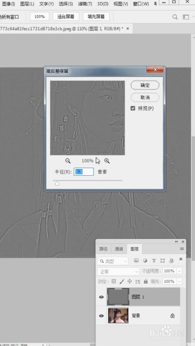Click the 适合屏幕 button

66,16
